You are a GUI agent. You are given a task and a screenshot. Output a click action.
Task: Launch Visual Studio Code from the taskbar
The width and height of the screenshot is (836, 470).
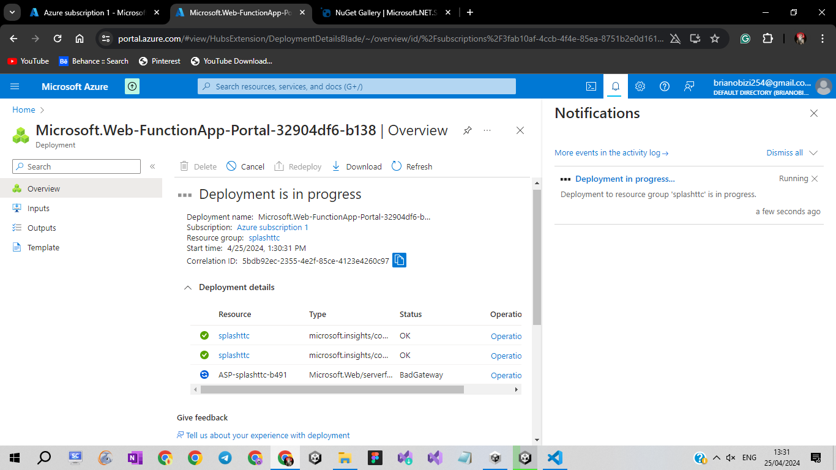click(x=554, y=457)
